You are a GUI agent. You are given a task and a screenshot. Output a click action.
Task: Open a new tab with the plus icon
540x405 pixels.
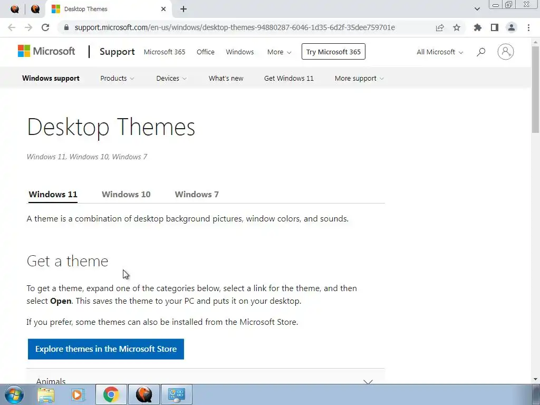pyautogui.click(x=184, y=9)
